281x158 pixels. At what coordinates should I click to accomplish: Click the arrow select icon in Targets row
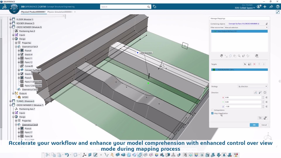245,64
